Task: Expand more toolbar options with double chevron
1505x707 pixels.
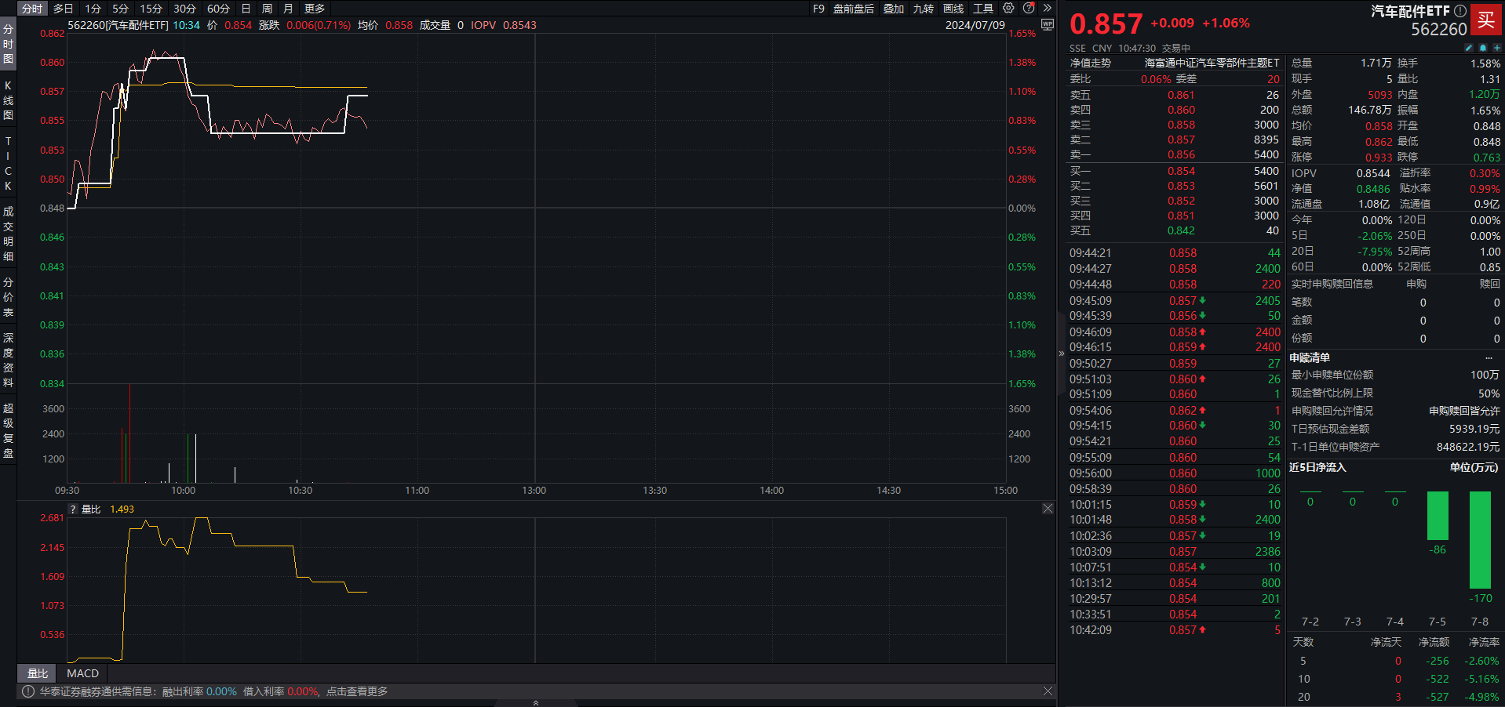Action: click(1047, 9)
